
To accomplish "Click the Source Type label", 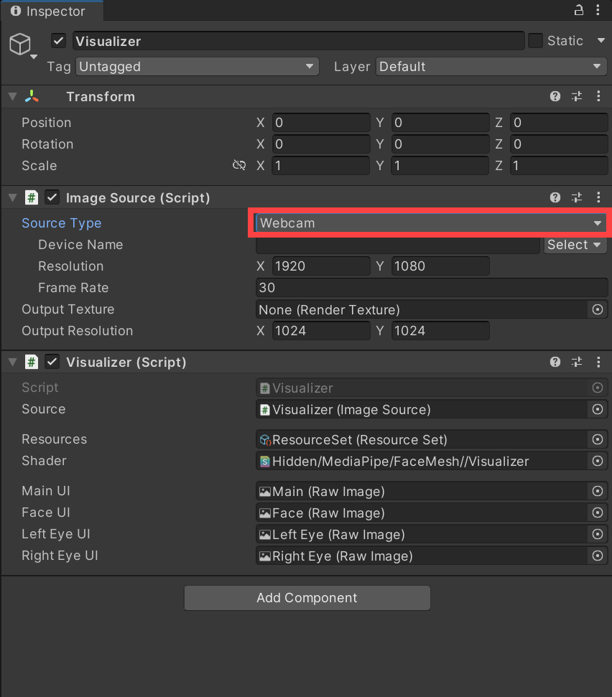I will coord(61,223).
